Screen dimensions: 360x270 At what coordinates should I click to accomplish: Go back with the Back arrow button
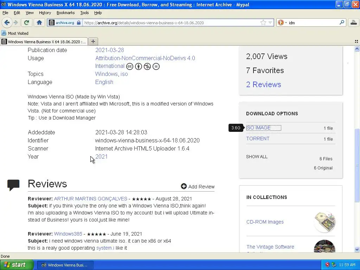(7, 22)
